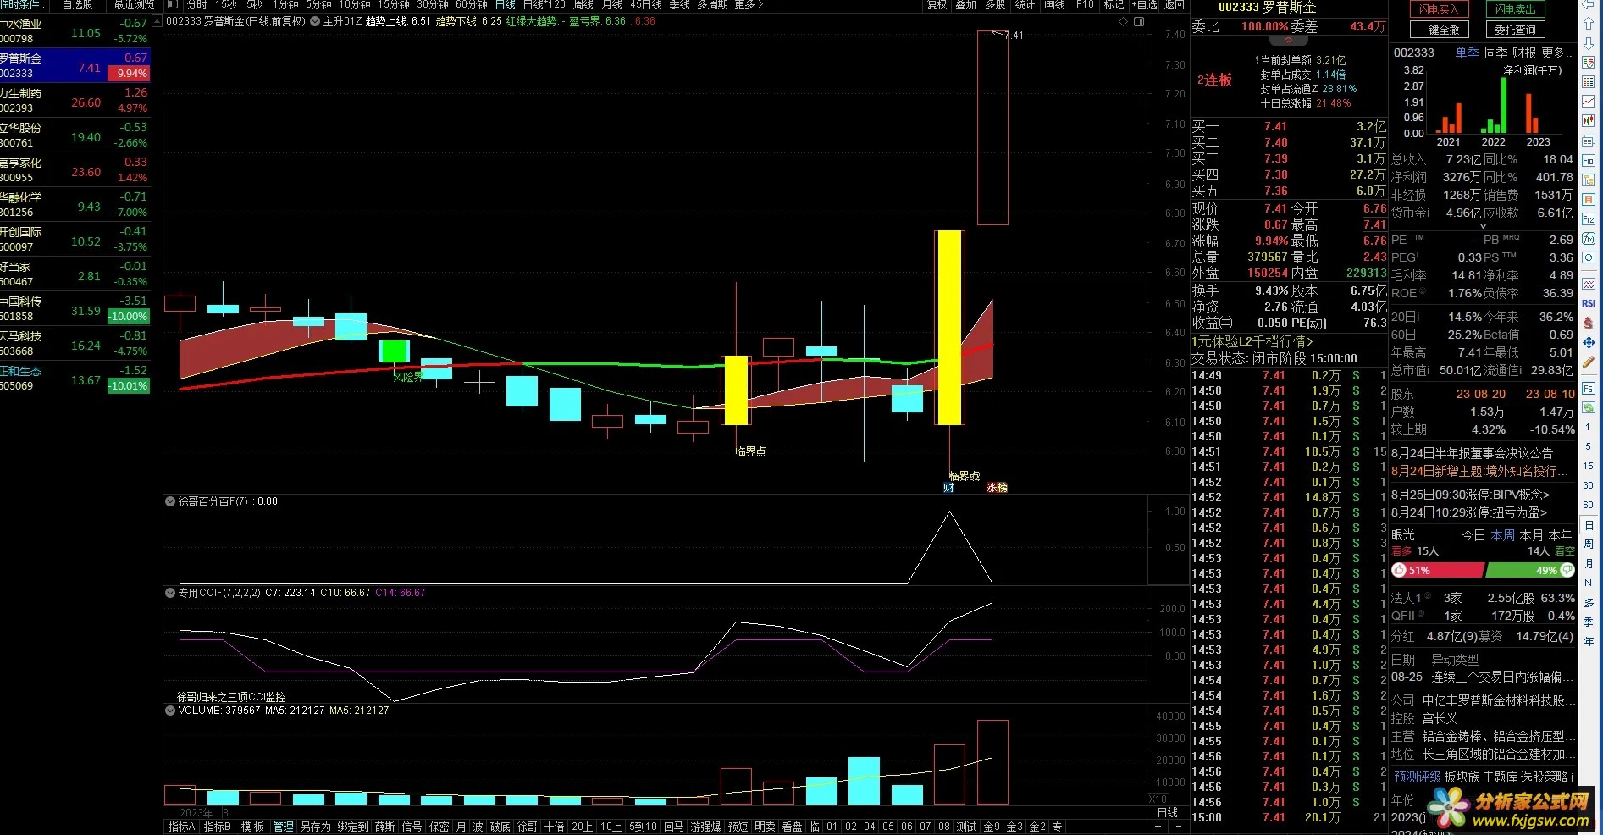Switch to 周线 period tab
The height and width of the screenshot is (835, 1603).
tap(583, 5)
